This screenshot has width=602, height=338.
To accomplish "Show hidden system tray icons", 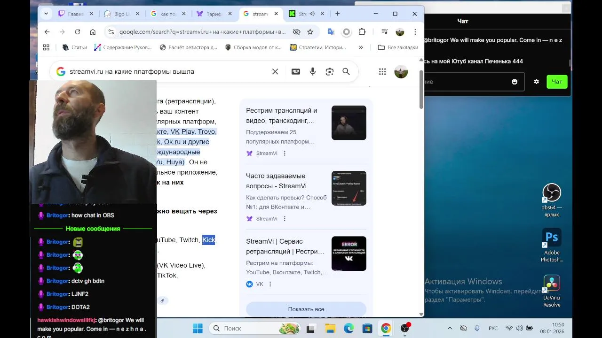I will tap(450, 329).
